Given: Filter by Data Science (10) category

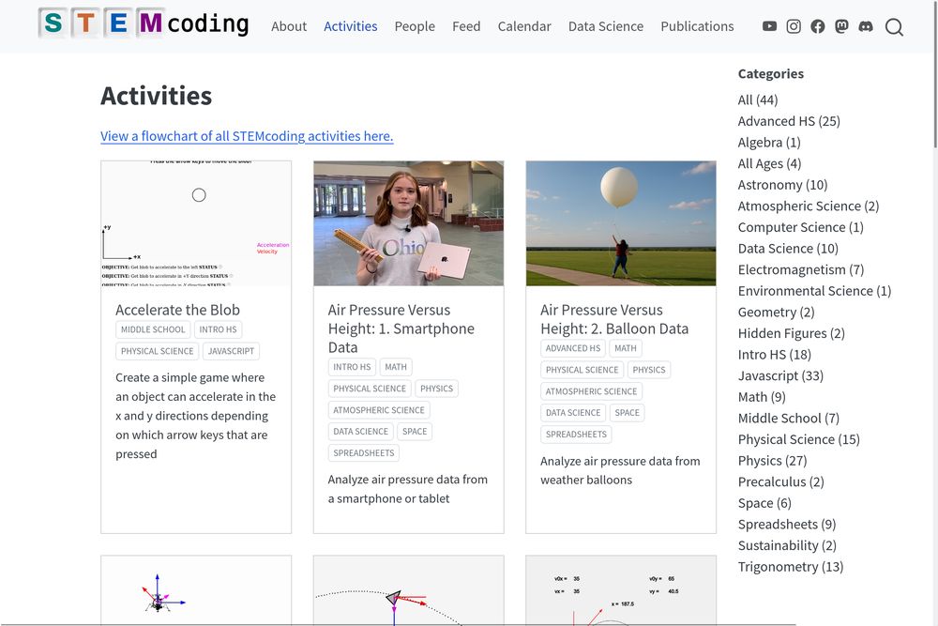Looking at the screenshot, I should (x=788, y=249).
